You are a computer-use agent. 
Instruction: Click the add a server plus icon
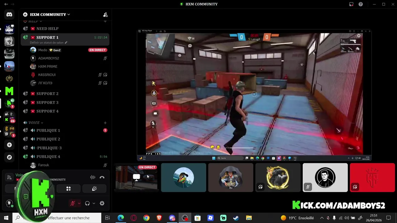(9, 145)
